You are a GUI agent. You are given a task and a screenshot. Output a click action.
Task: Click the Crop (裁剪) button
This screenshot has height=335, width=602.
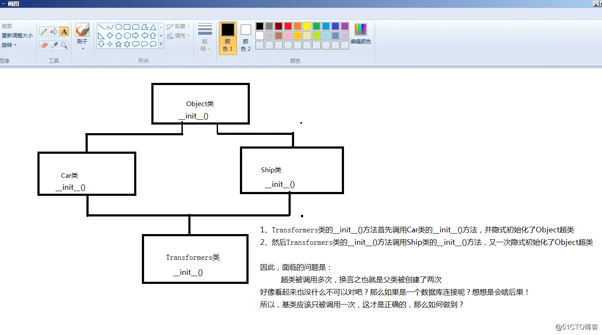[7, 26]
